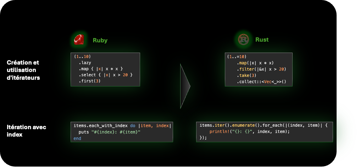Click the '.first(3)' line in Ruby code
The image size is (360, 168).
90,81
